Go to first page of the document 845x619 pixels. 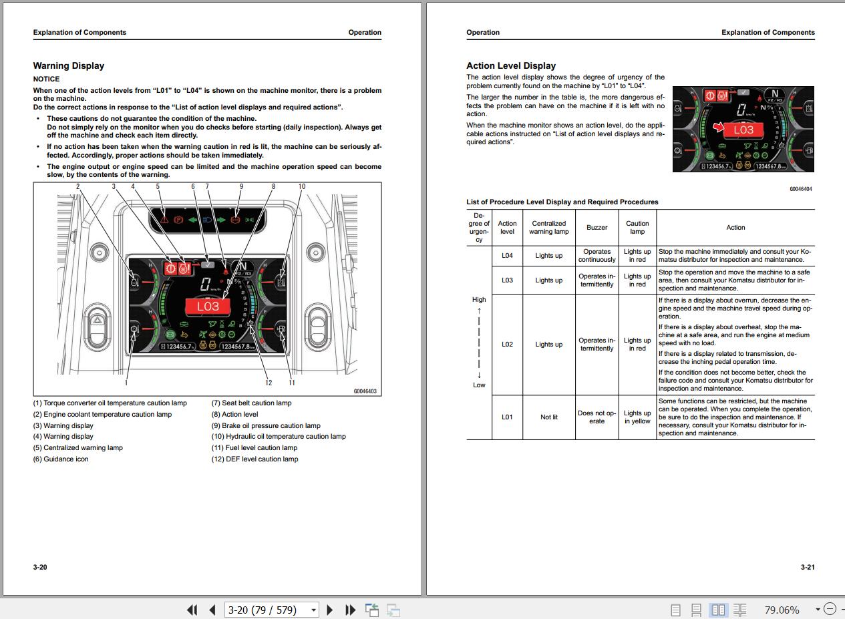[192, 610]
